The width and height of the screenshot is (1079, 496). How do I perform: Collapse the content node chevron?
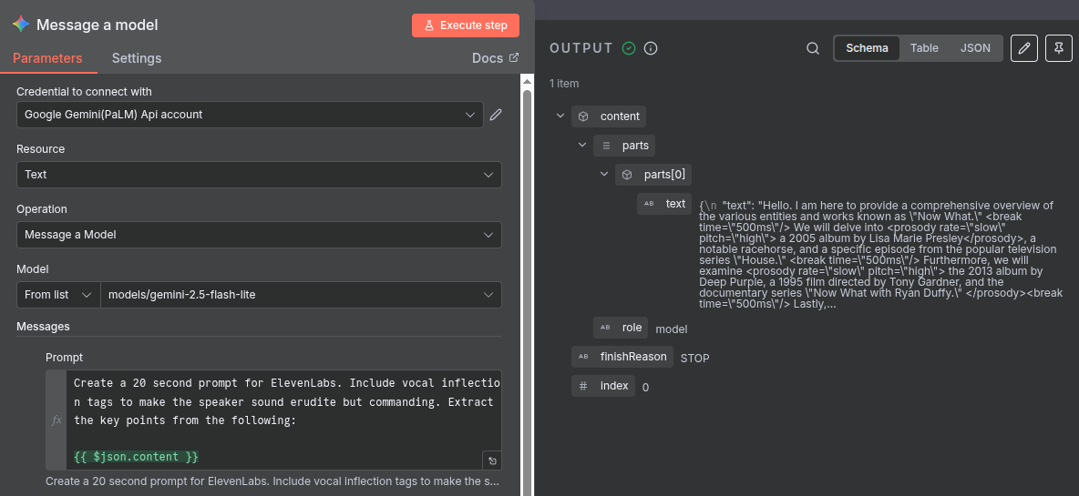pyautogui.click(x=560, y=116)
